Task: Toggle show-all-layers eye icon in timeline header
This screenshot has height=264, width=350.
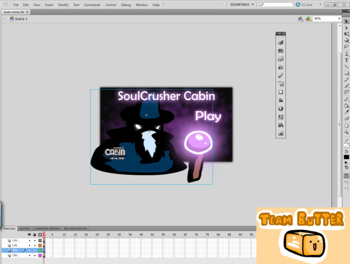Action: point(29,234)
